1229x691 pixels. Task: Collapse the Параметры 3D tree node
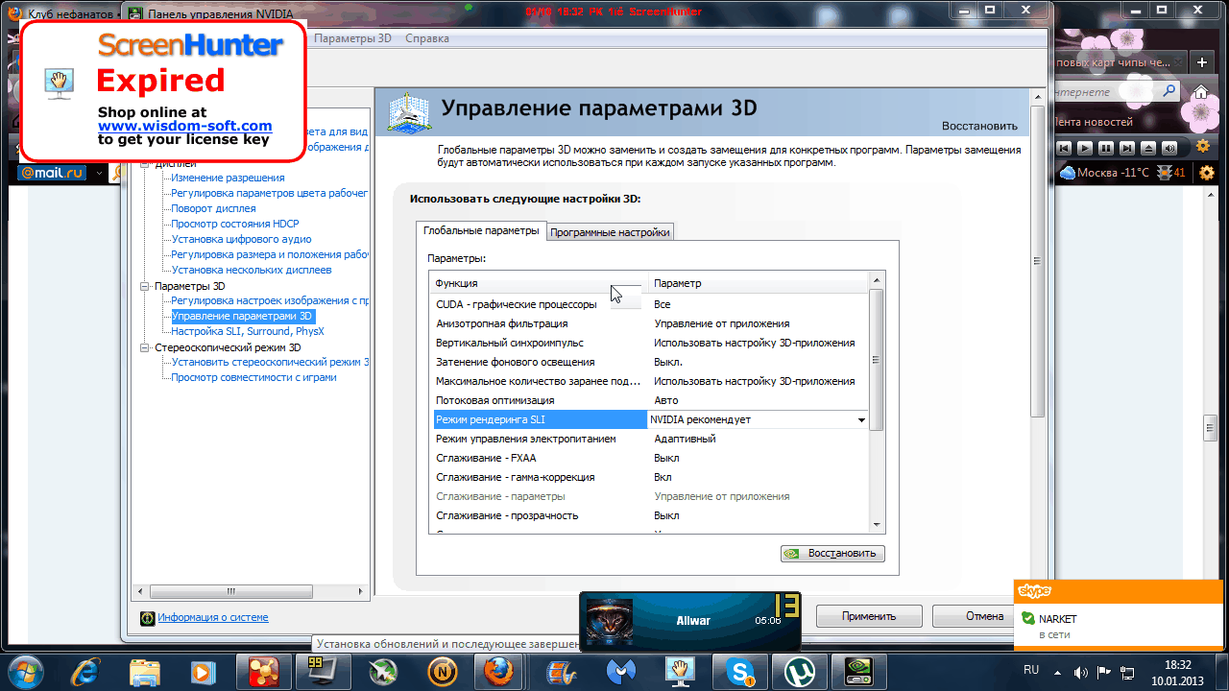point(144,286)
